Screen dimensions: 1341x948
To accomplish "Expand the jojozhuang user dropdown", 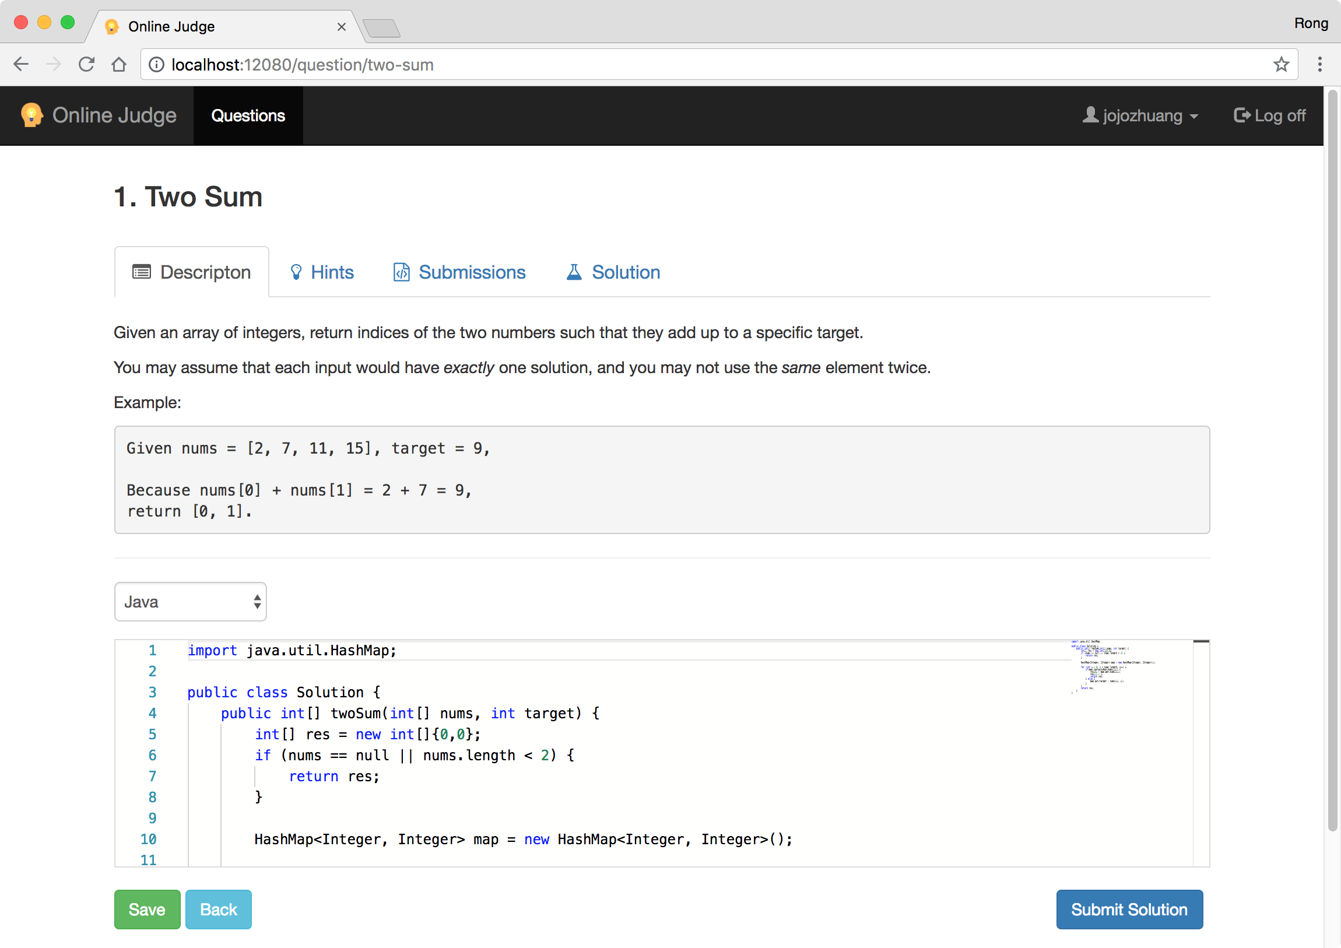I will [1141, 115].
